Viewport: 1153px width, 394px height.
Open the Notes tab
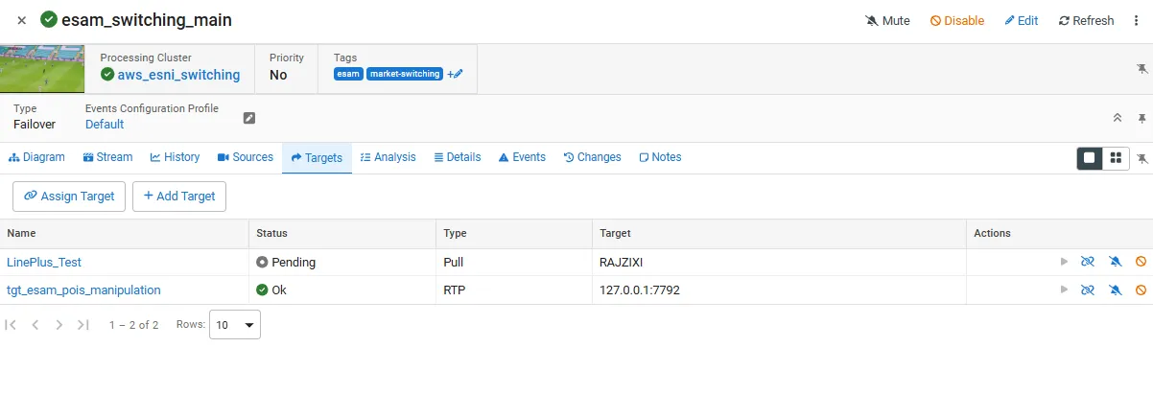tap(660, 157)
